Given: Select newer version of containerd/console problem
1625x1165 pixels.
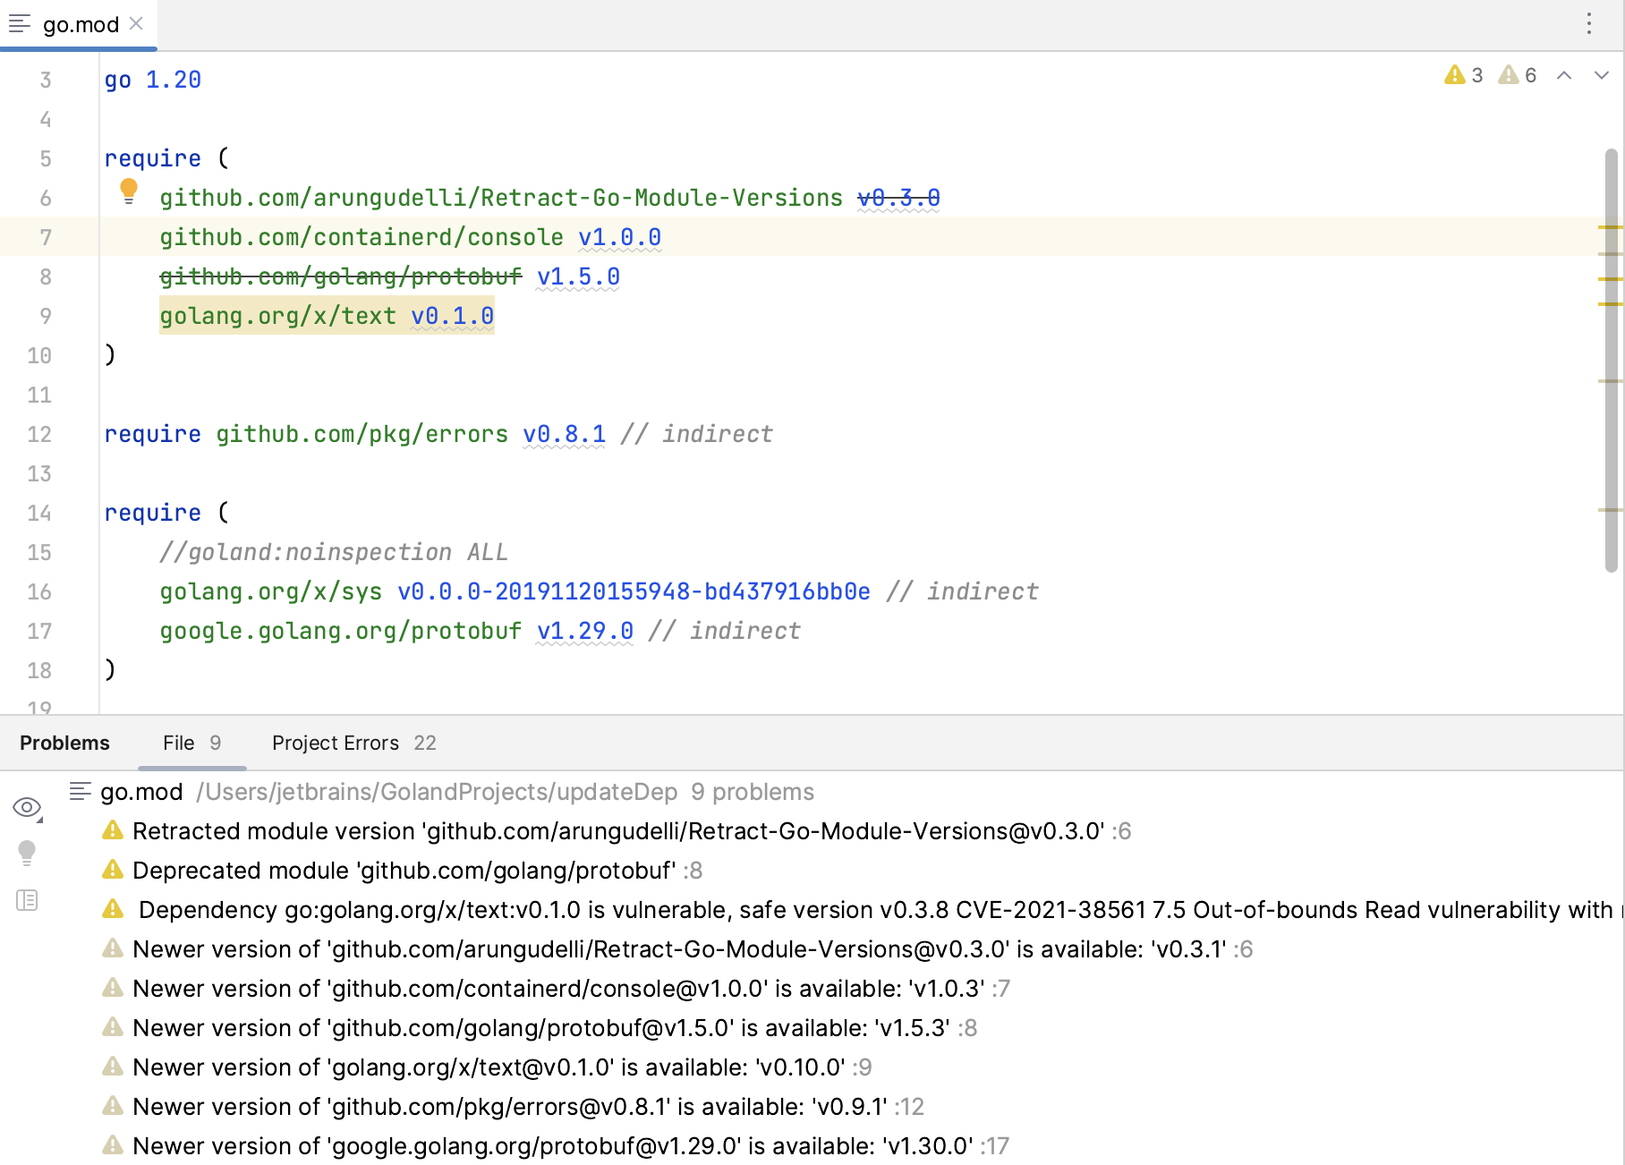Looking at the screenshot, I should [x=558, y=989].
